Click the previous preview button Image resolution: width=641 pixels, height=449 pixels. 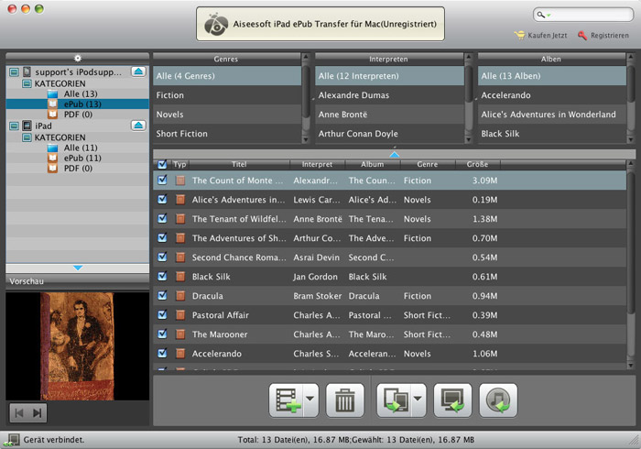[x=19, y=412]
